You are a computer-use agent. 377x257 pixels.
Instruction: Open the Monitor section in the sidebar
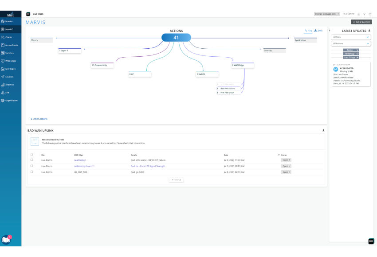(10, 21)
